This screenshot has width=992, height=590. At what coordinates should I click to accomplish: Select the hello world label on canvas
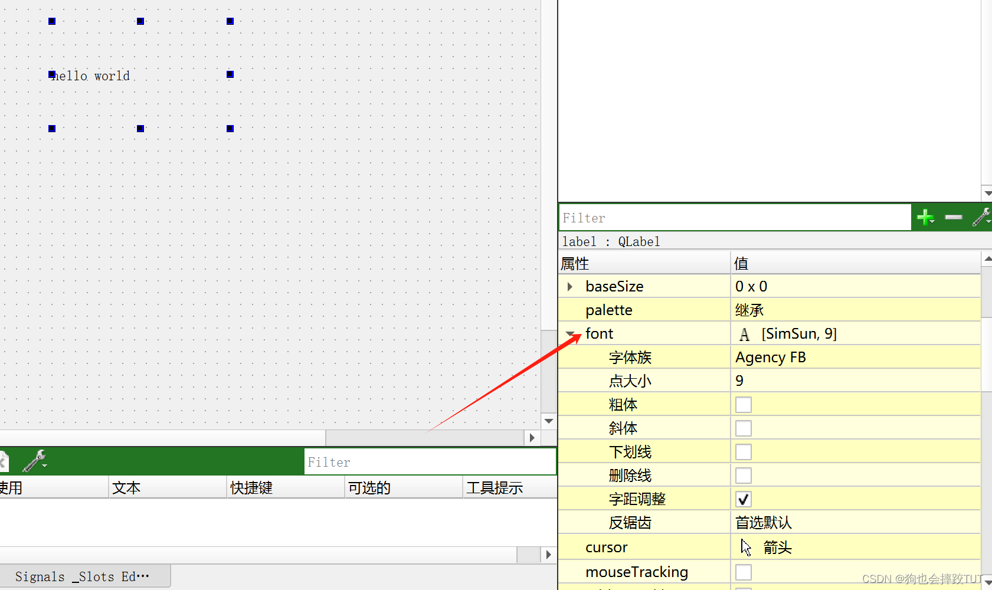(x=90, y=76)
